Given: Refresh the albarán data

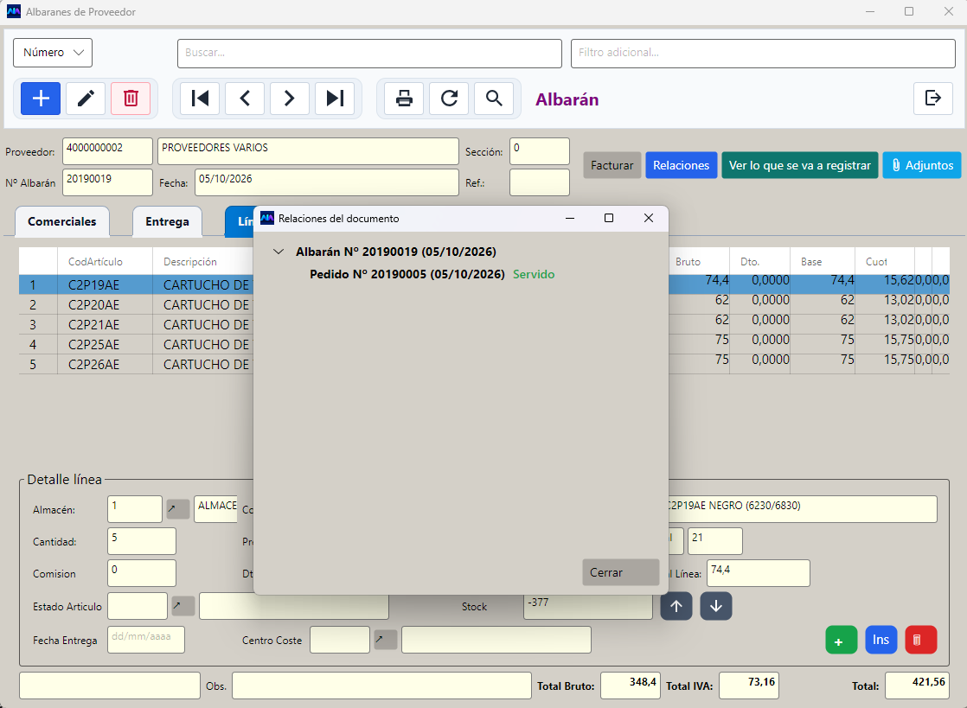Looking at the screenshot, I should coord(449,99).
